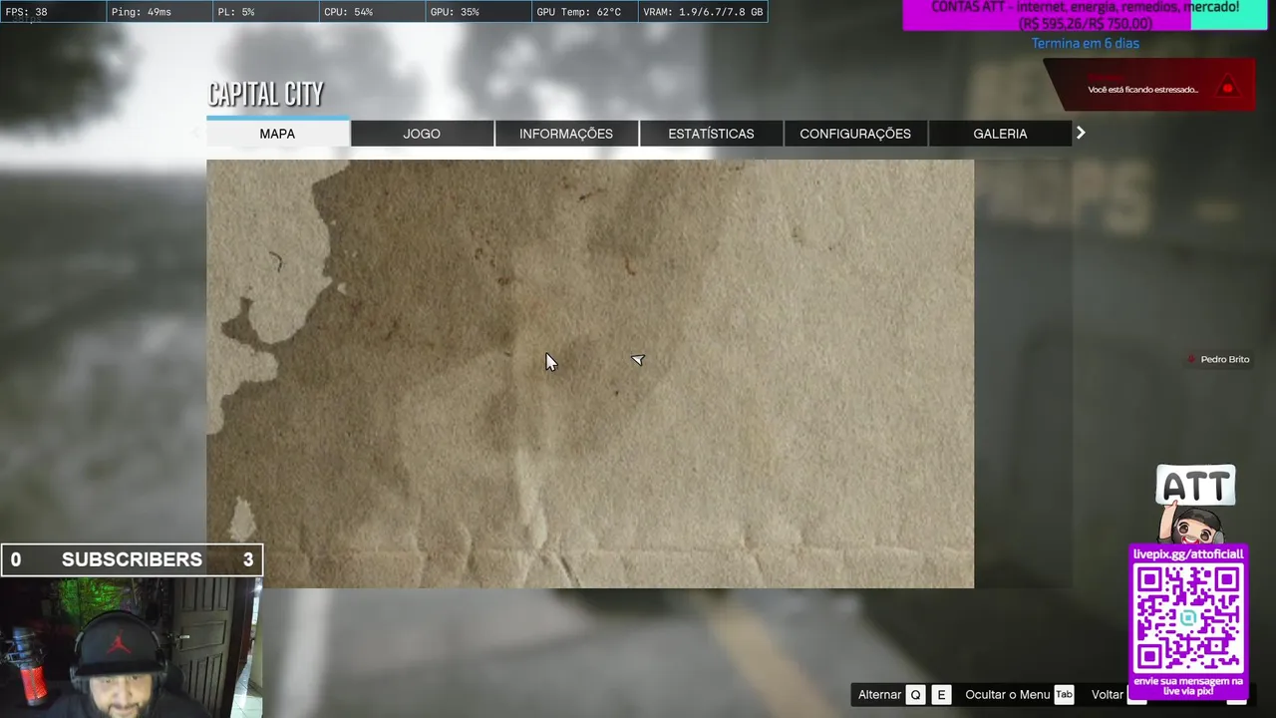This screenshot has height=718, width=1276.
Task: Select the ESTATÍSTICAS tab
Action: [711, 134]
